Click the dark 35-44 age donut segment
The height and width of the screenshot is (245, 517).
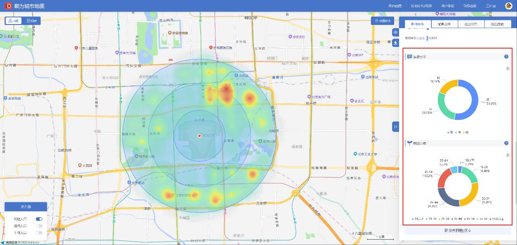tap(446, 198)
